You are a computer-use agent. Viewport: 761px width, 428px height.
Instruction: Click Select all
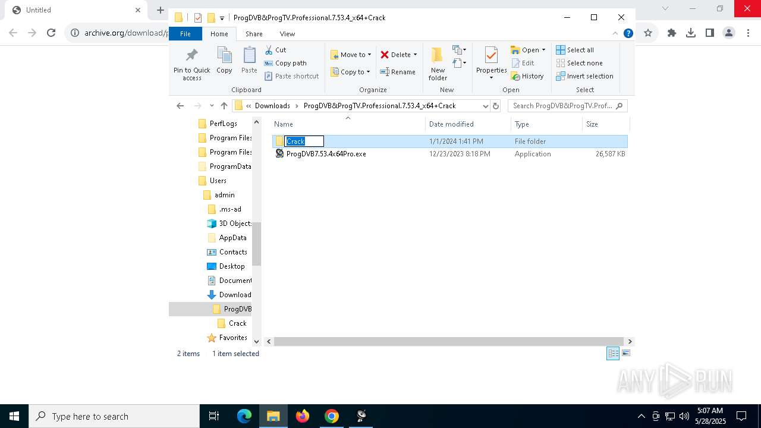(x=575, y=50)
